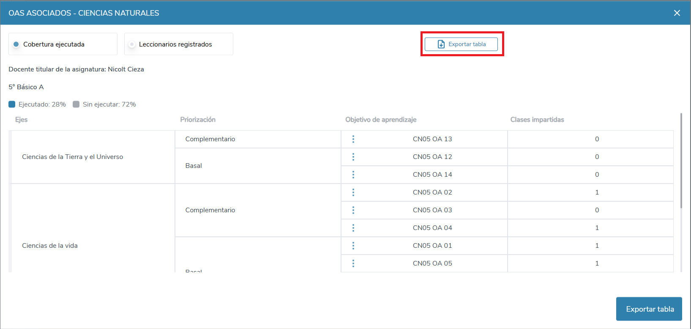Open options menu for CN05 OA 05
The image size is (691, 329).
click(353, 263)
